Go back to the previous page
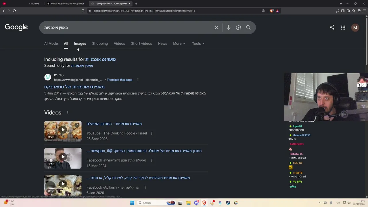The width and height of the screenshot is (368, 207). (x=4, y=11)
